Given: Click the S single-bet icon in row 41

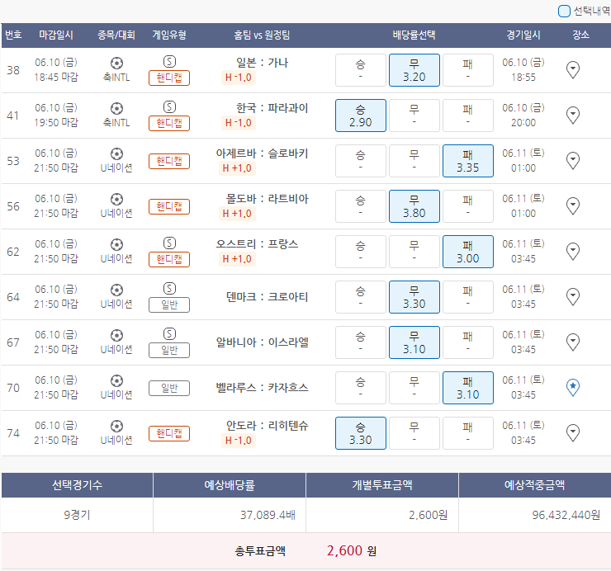Looking at the screenshot, I should (x=169, y=106).
